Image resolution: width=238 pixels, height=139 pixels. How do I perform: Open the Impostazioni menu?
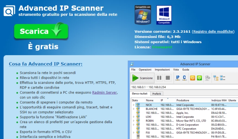[162, 70]
